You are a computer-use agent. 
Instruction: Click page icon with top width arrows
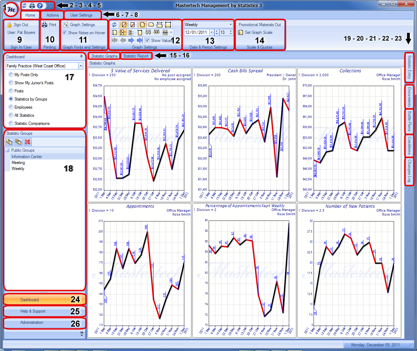(139, 32)
